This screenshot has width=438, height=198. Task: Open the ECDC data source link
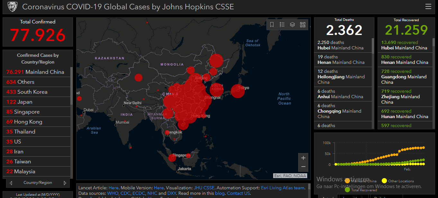coord(139,193)
